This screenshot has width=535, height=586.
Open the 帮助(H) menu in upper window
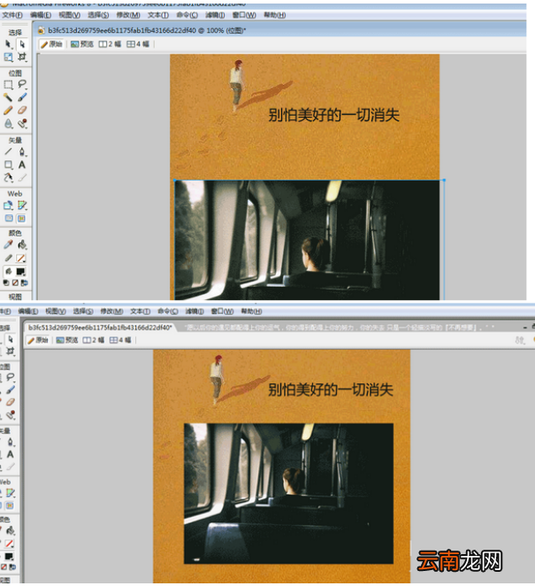pyautogui.click(x=275, y=15)
